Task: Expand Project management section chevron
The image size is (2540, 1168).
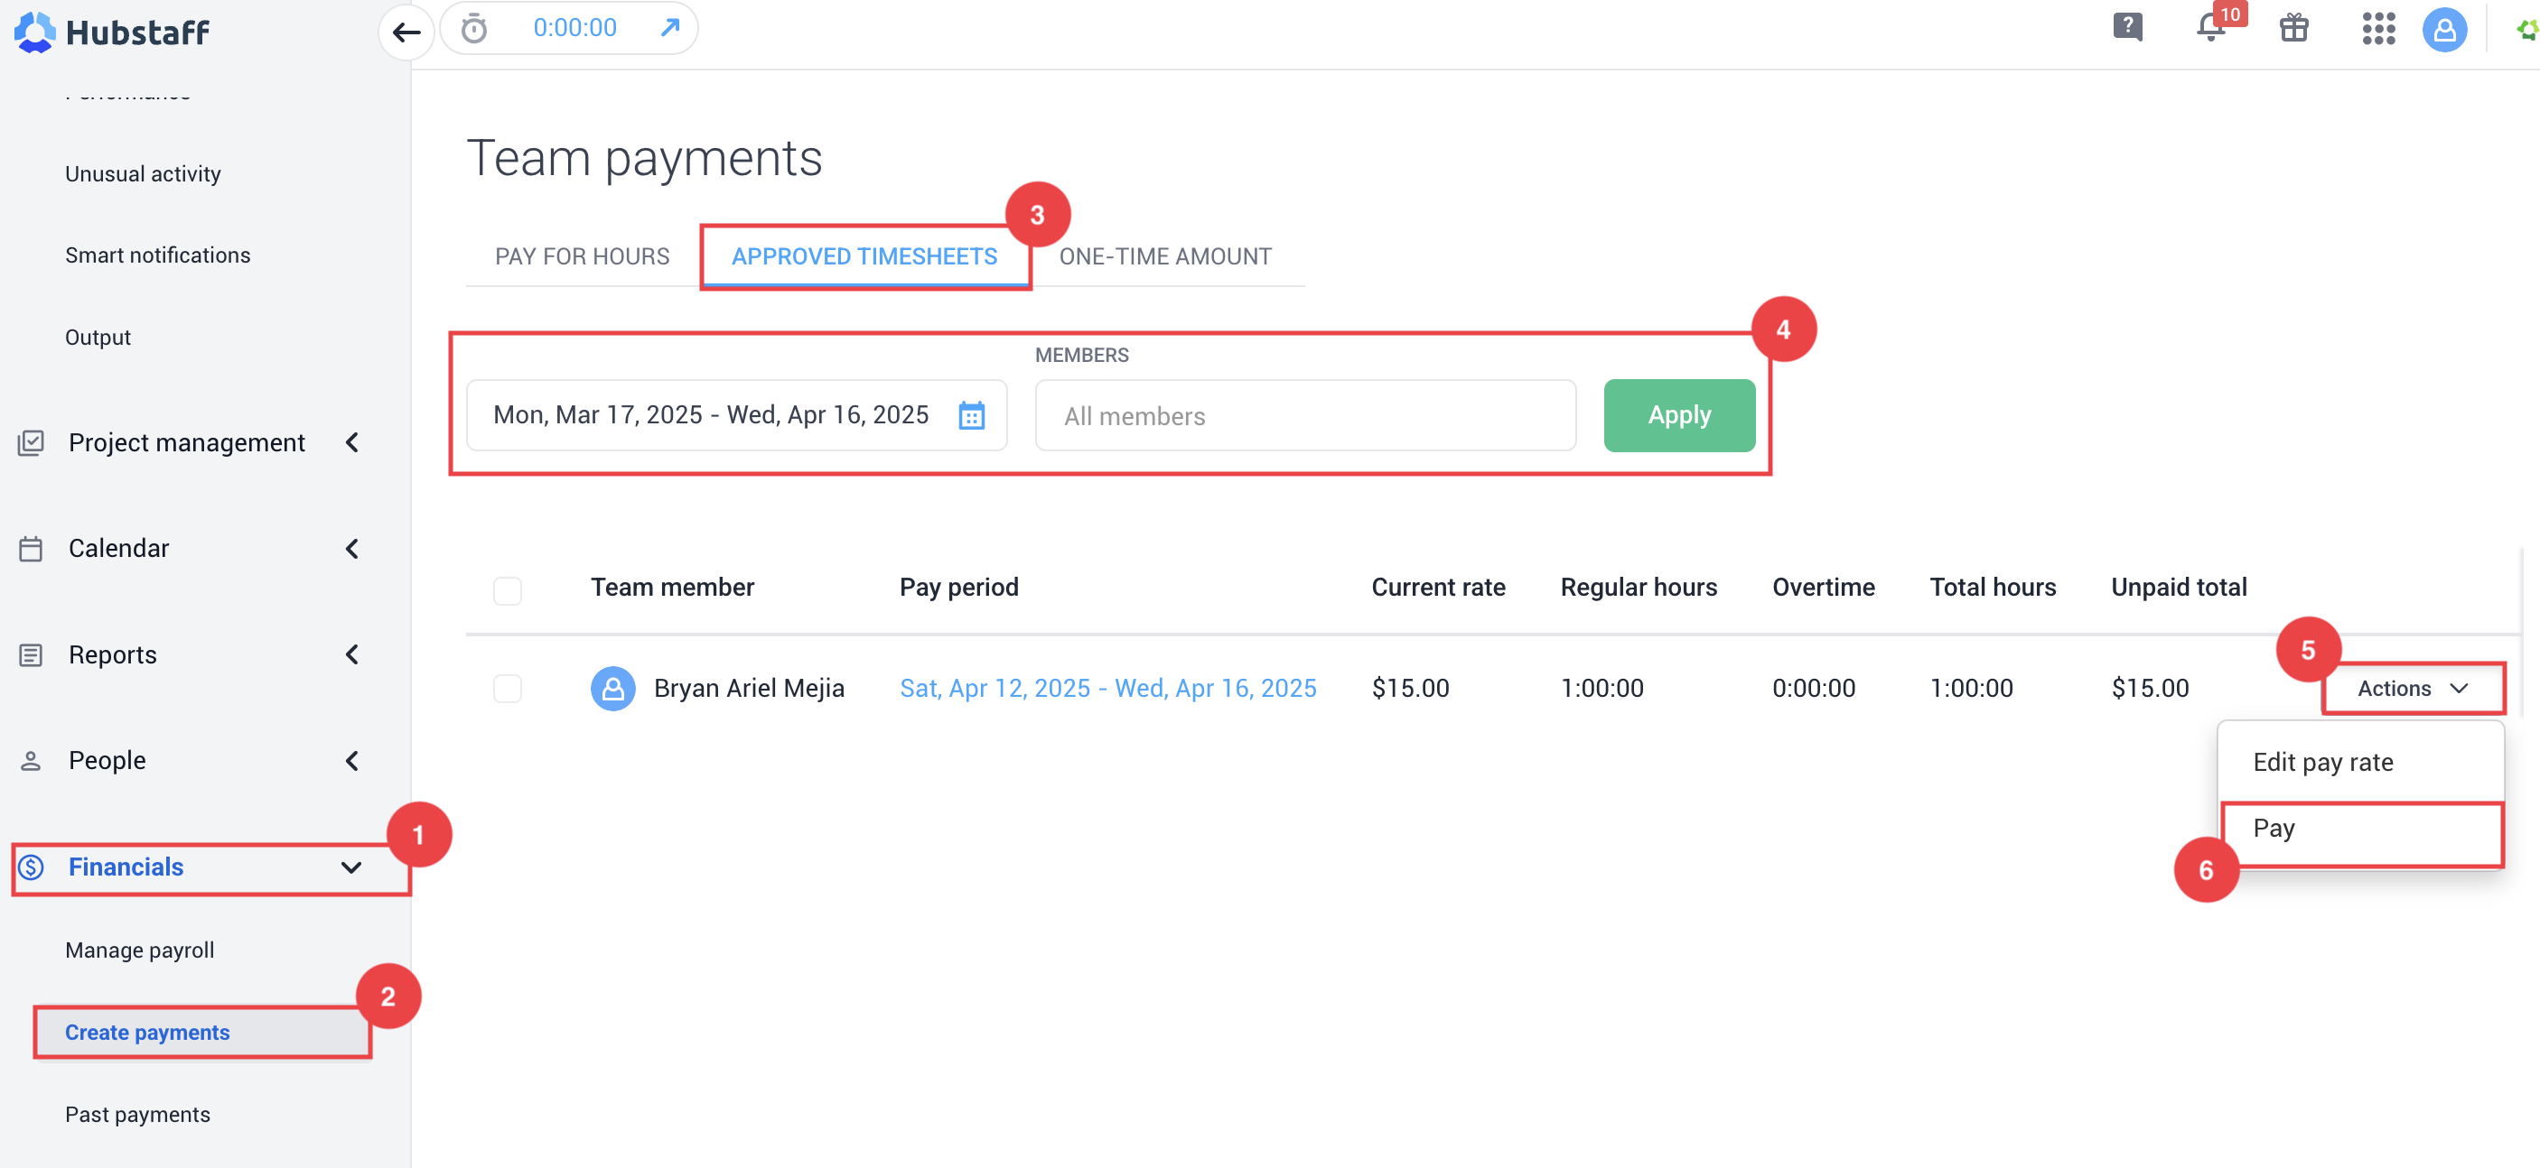Action: click(x=352, y=442)
